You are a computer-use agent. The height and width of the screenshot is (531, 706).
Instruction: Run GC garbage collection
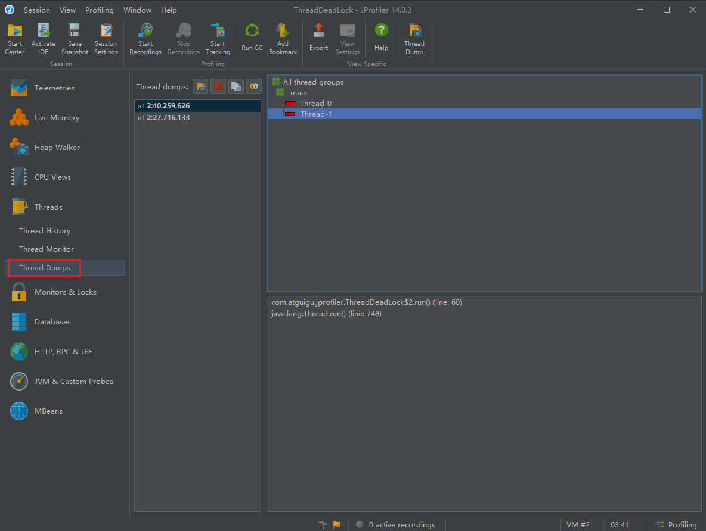click(252, 38)
